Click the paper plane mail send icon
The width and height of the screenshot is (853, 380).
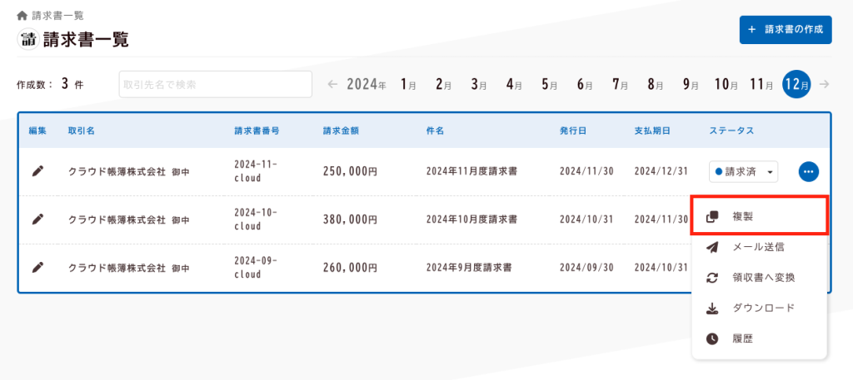pyautogui.click(x=712, y=247)
